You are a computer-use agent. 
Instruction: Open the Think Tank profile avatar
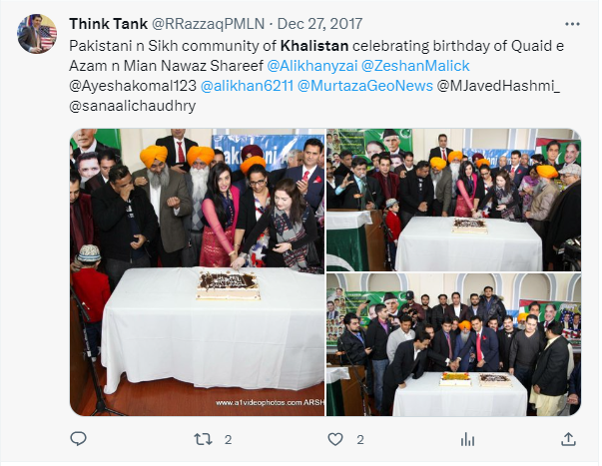(x=37, y=34)
